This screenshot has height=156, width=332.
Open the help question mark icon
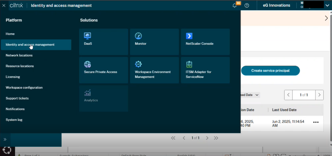(247, 6)
